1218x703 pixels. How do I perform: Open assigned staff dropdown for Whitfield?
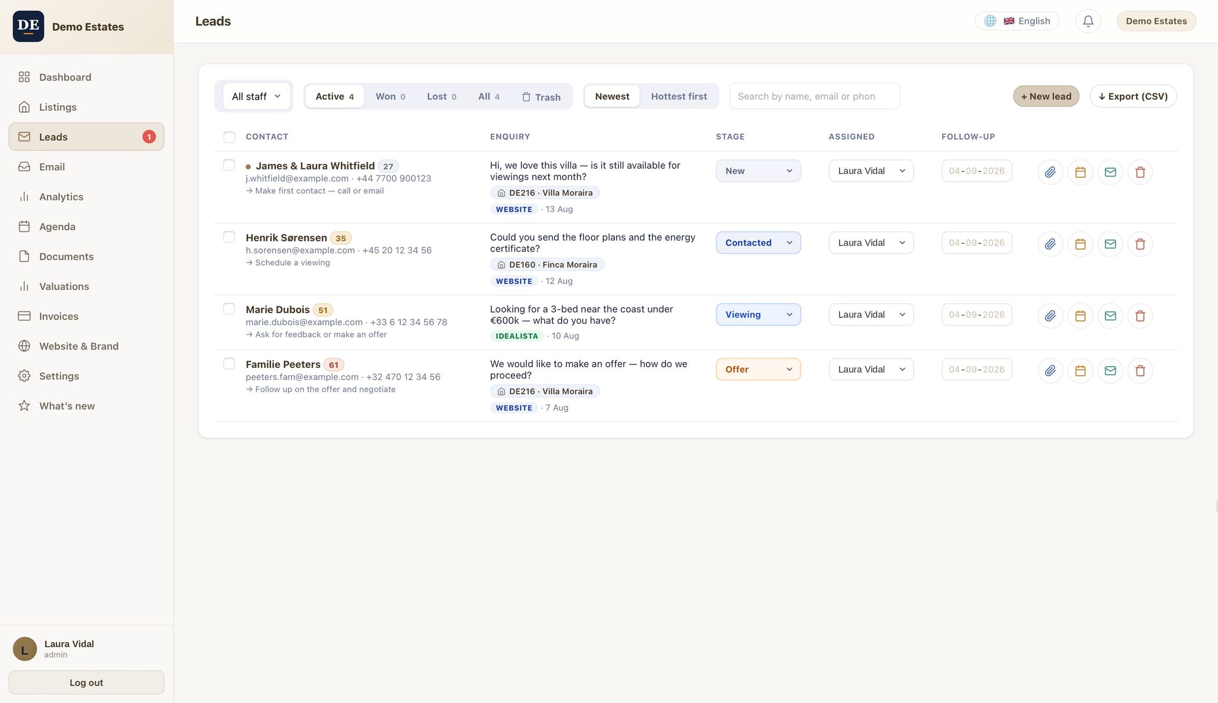click(x=871, y=171)
